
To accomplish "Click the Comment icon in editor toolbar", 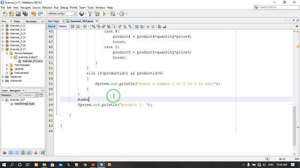I will pos(159,27).
